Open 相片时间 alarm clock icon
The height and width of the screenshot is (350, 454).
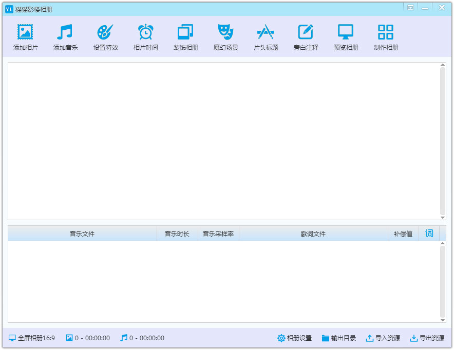point(145,32)
